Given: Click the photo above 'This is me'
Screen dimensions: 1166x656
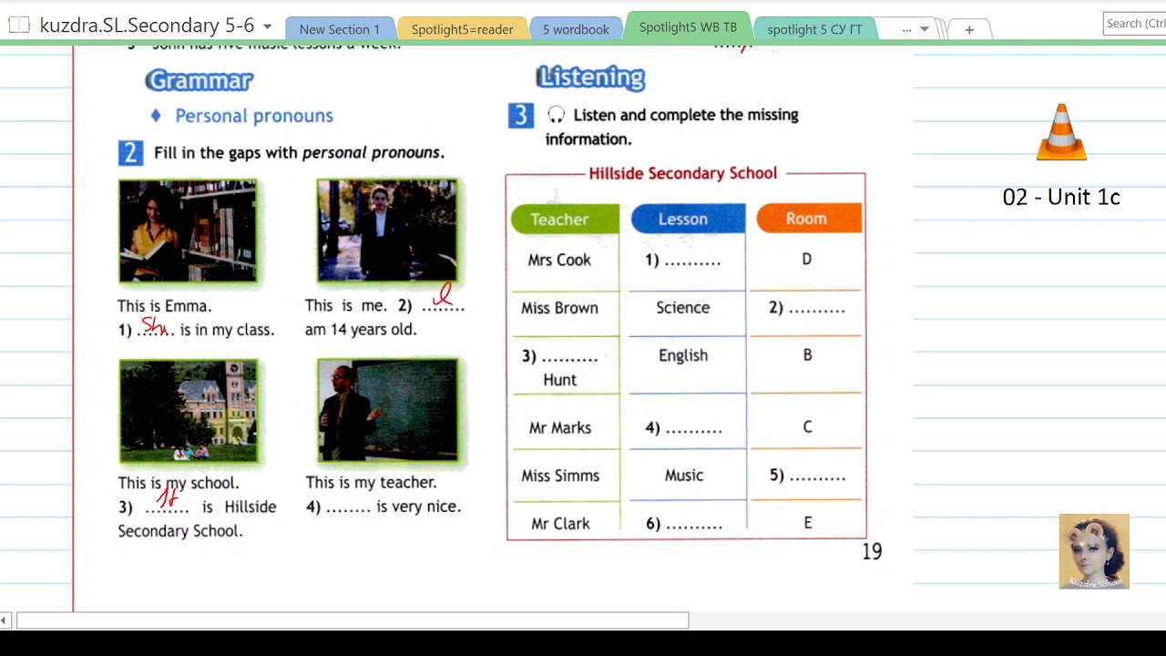Looking at the screenshot, I should (387, 231).
